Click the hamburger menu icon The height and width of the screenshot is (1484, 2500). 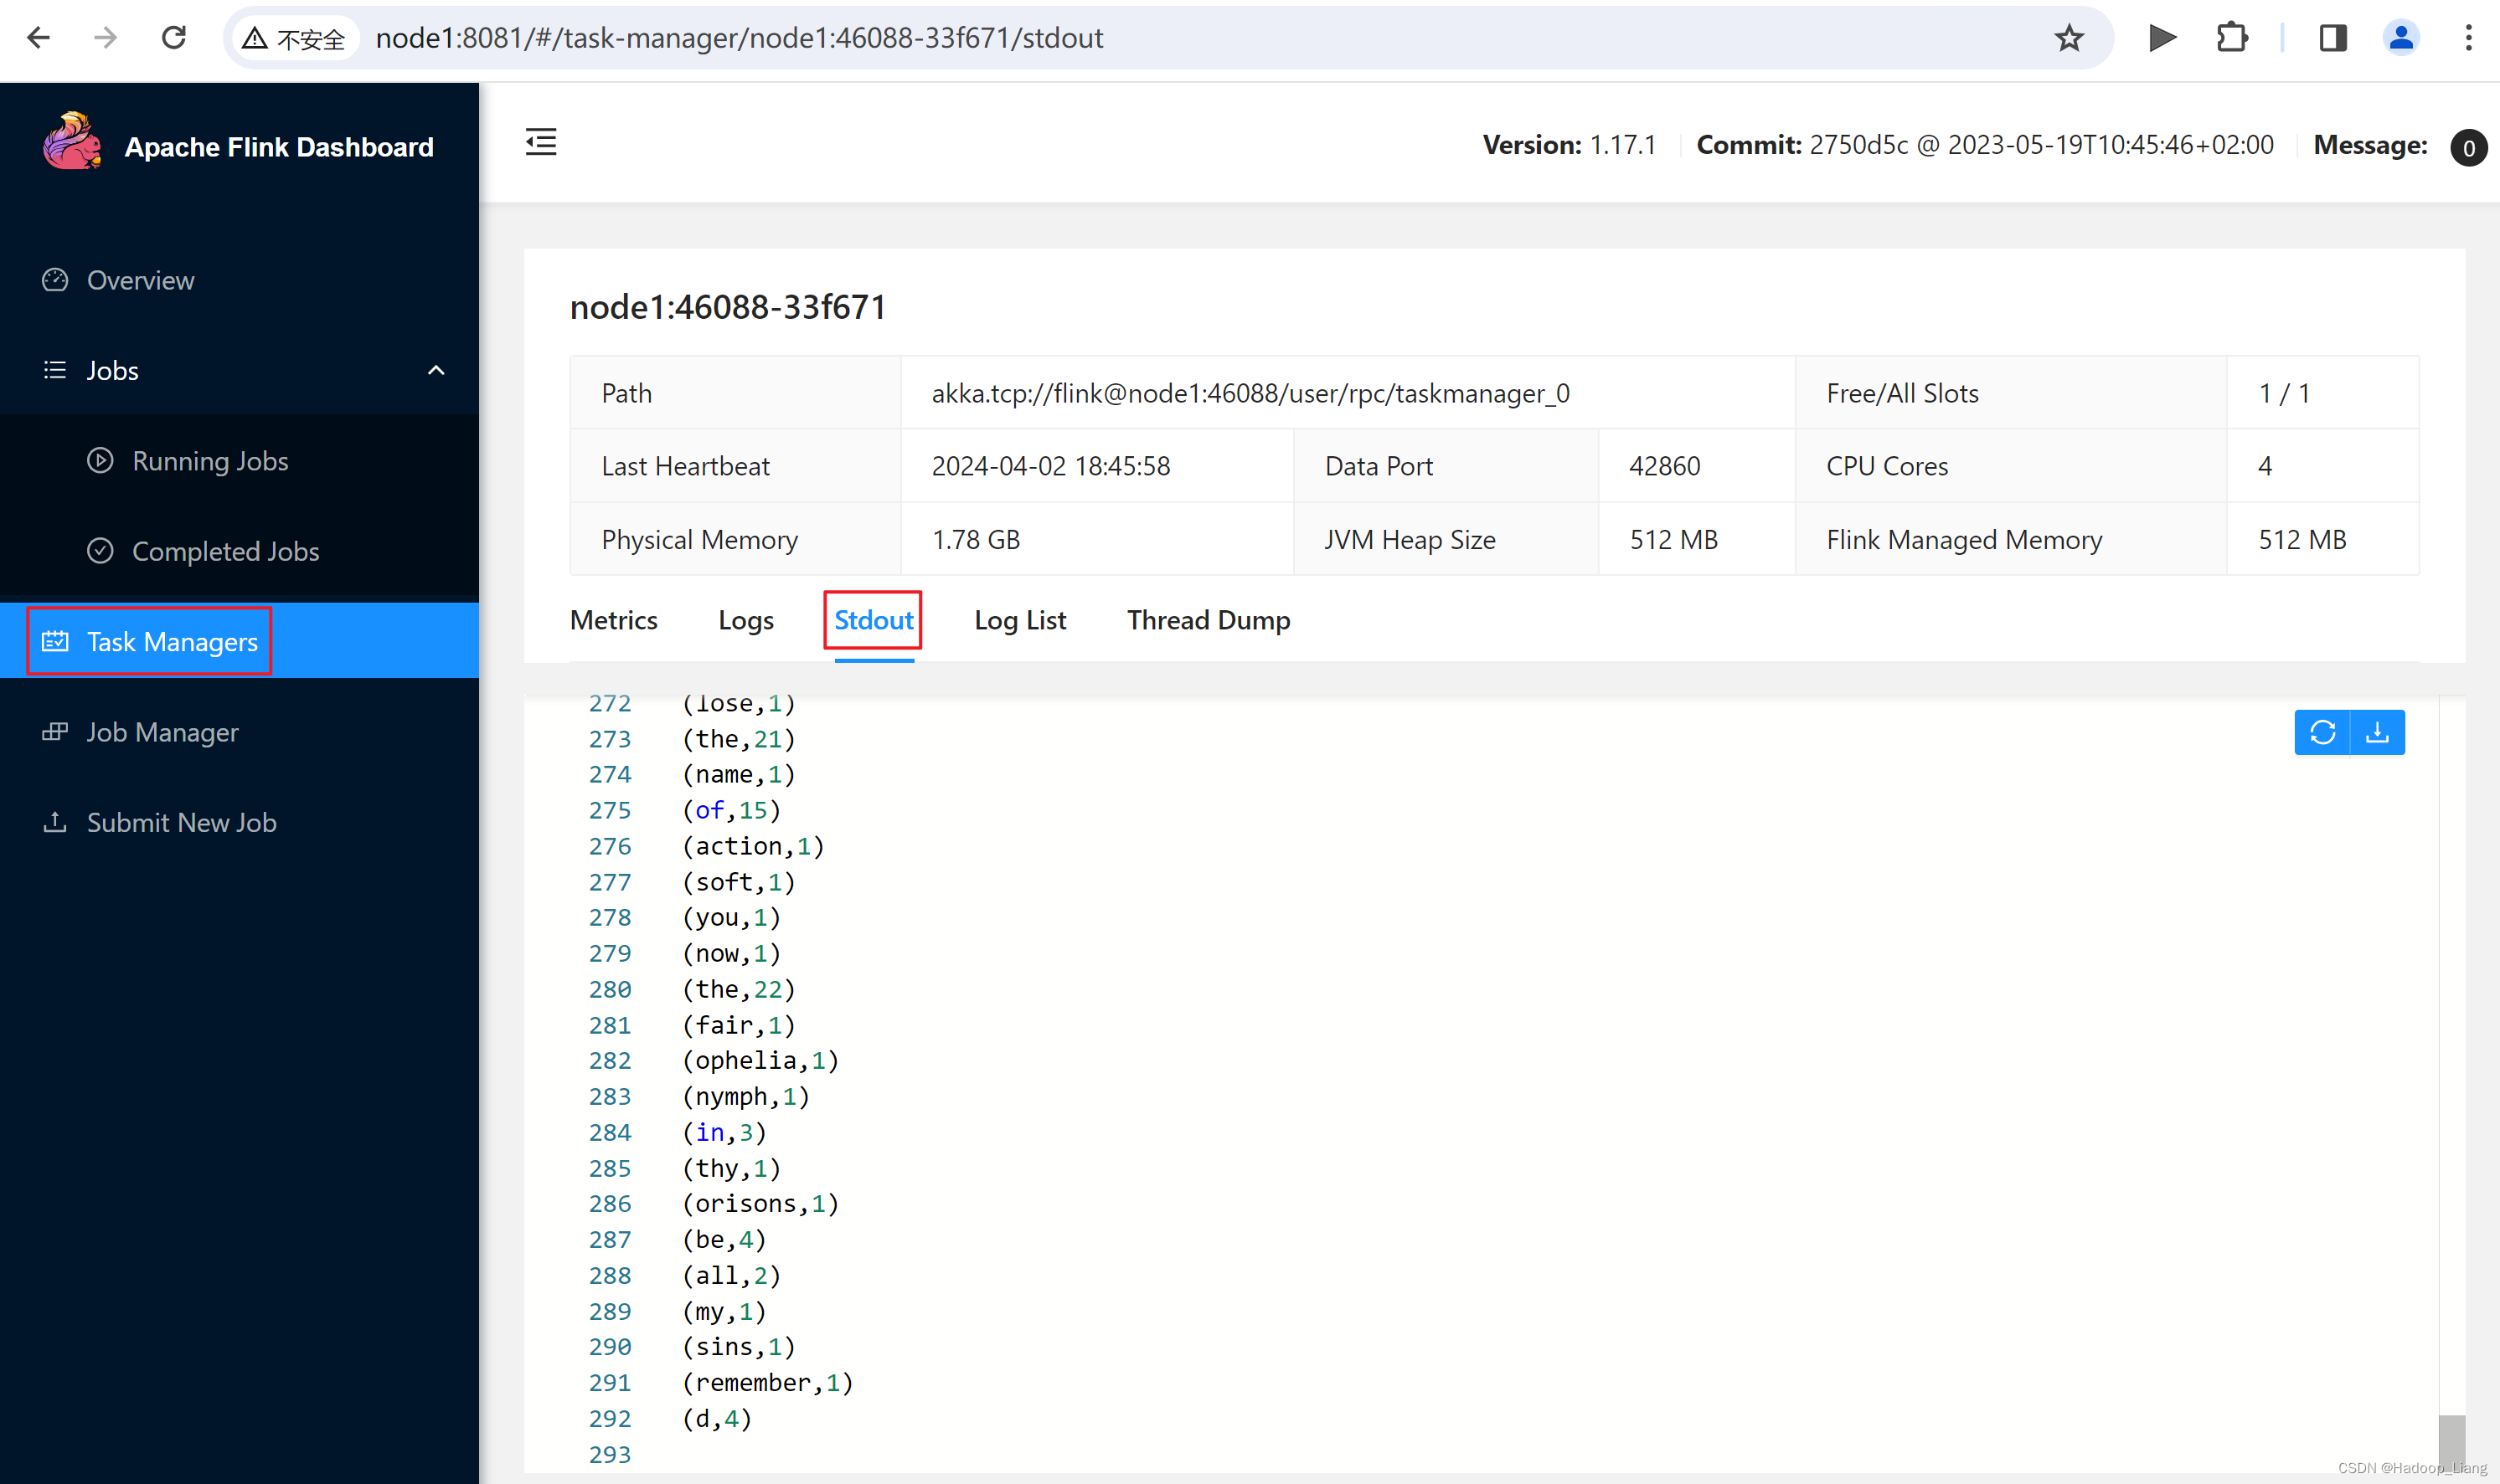coord(541,141)
